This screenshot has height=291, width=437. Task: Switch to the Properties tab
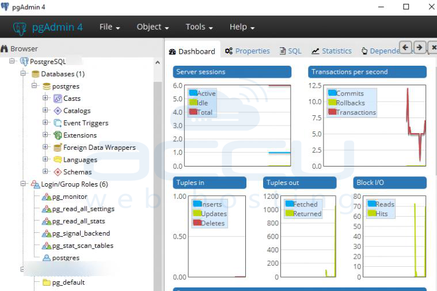[248, 51]
